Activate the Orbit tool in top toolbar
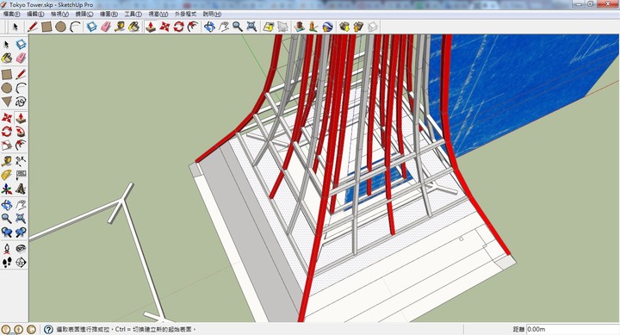 (209, 27)
